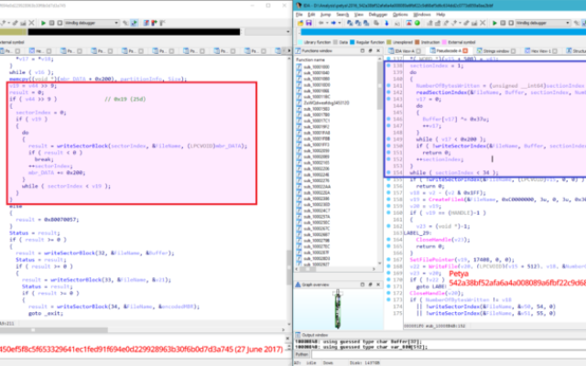This screenshot has height=366, width=586.
Task: Click pause process icon in right window
Action: tap(503, 23)
